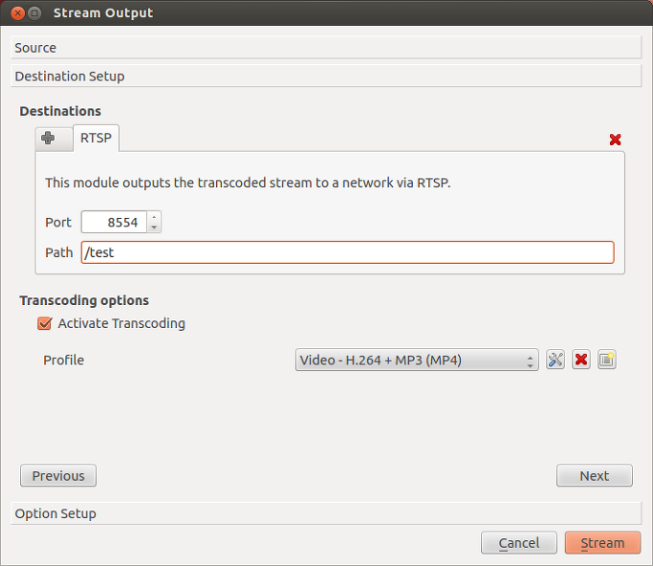Create a new transcoding profile
The height and width of the screenshot is (566, 653).
coord(607,359)
